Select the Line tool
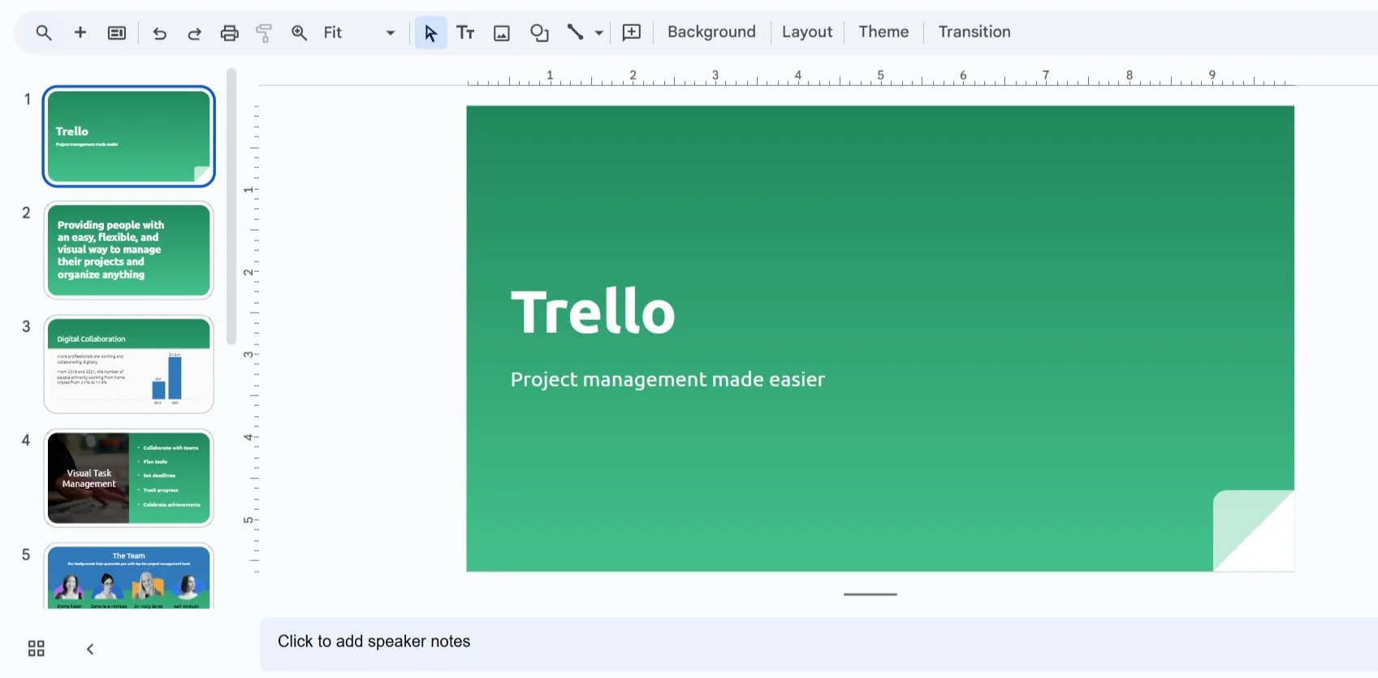The image size is (1378, 678). (575, 32)
